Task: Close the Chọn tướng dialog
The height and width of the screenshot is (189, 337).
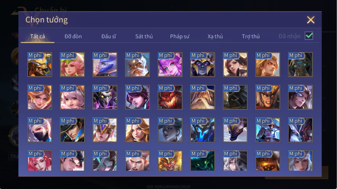Action: tap(311, 20)
